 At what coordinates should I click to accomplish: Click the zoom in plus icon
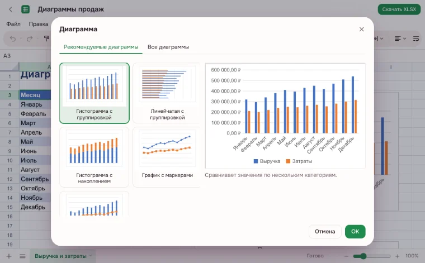(x=397, y=256)
